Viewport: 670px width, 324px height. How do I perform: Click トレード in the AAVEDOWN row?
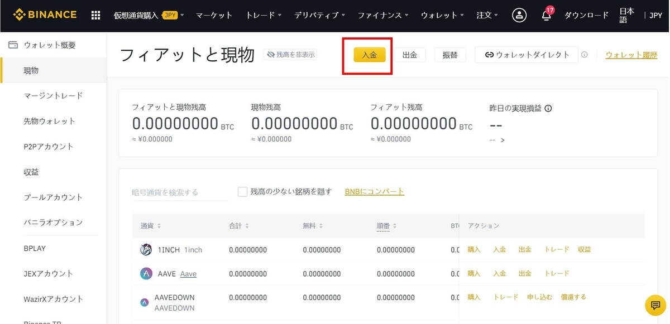(506, 297)
